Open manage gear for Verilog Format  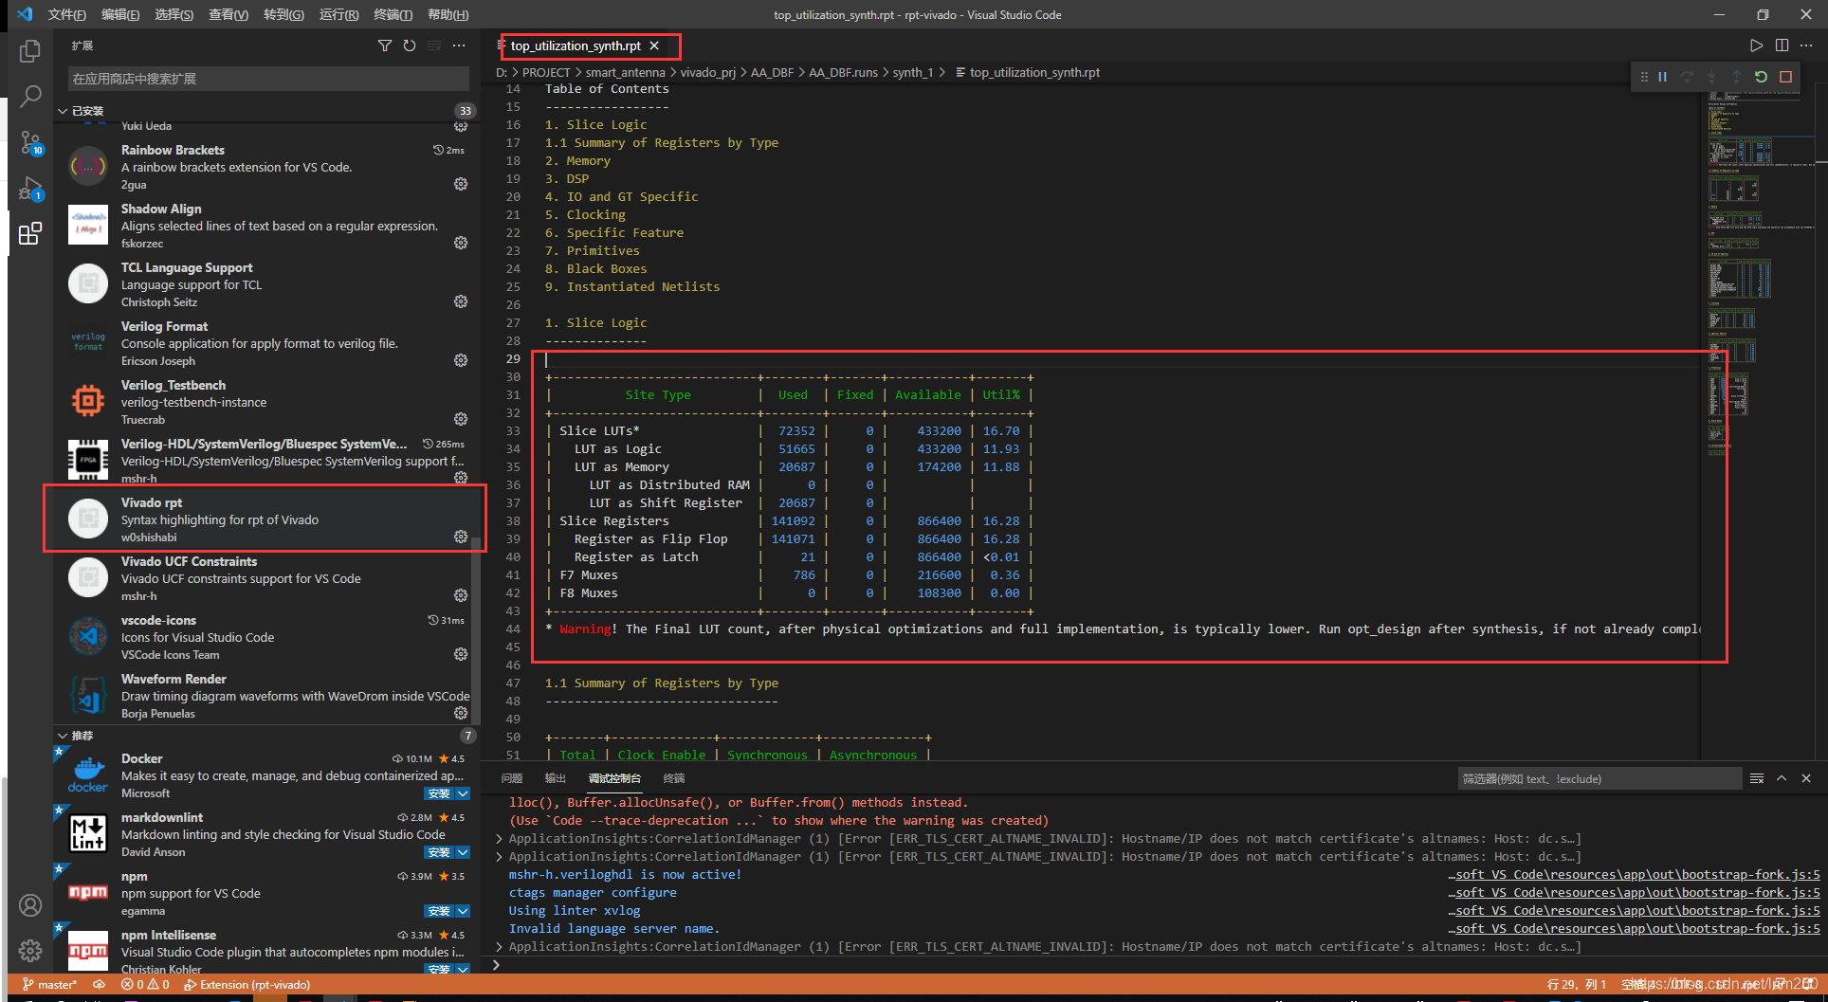pyautogui.click(x=461, y=360)
